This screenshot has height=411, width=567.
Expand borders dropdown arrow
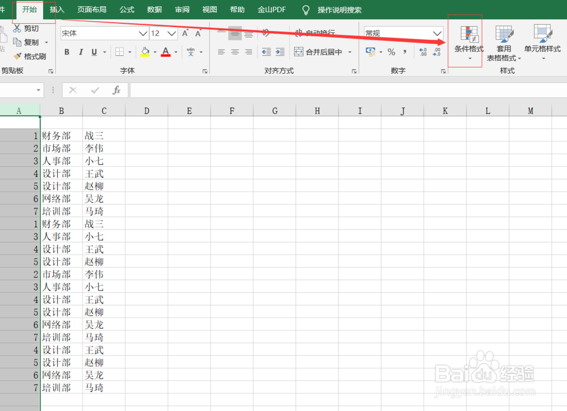coord(130,52)
